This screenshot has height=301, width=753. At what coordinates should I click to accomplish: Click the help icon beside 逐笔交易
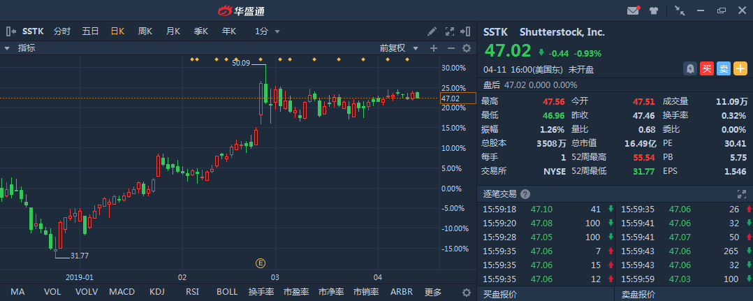click(x=525, y=194)
